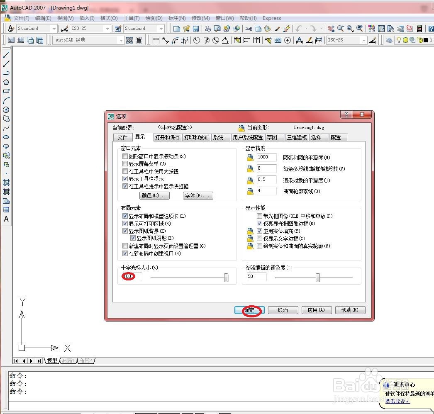Select the Spline tool
Screen dimensions: 434x414
point(6,128)
